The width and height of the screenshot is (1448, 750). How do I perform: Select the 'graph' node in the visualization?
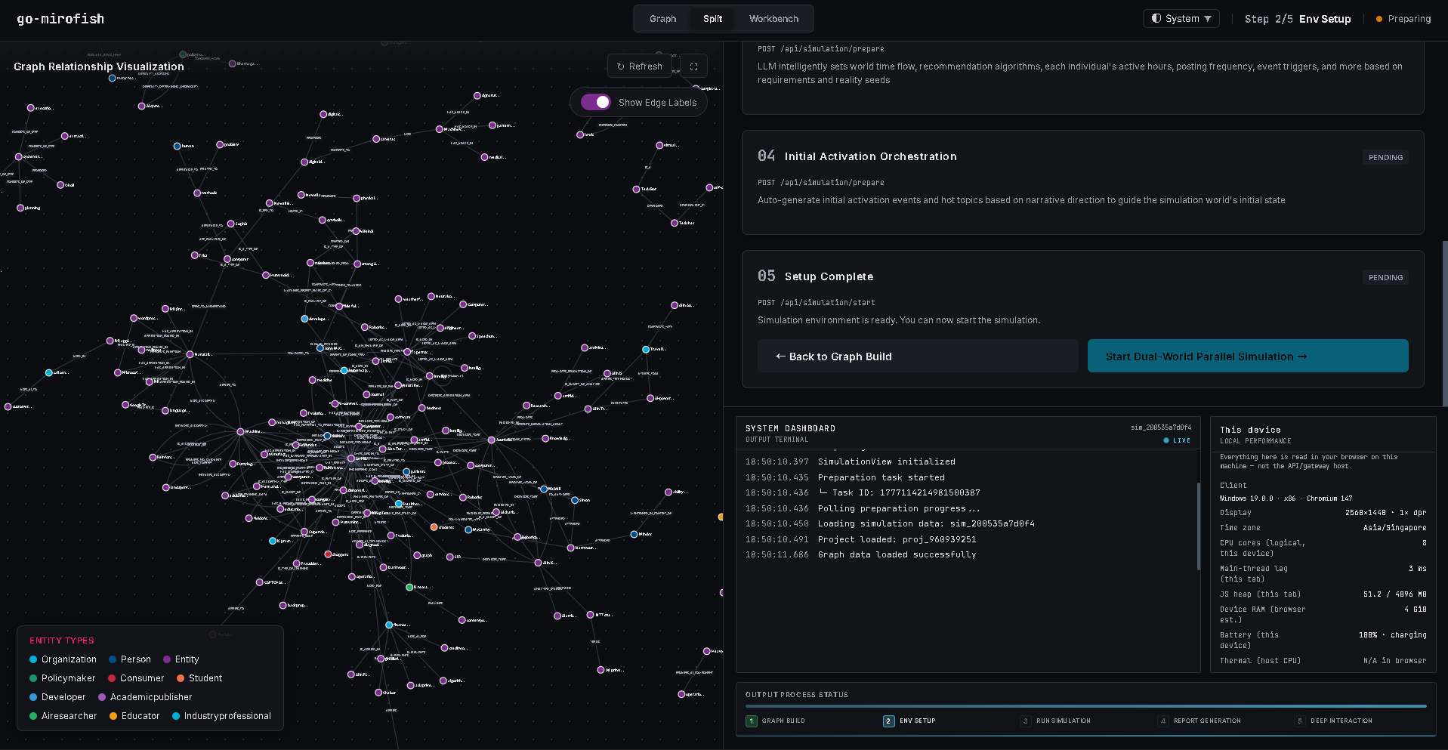417,555
